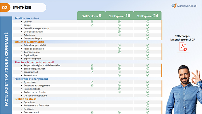Click the SYNTHÈSE title label

[x=22, y=8]
